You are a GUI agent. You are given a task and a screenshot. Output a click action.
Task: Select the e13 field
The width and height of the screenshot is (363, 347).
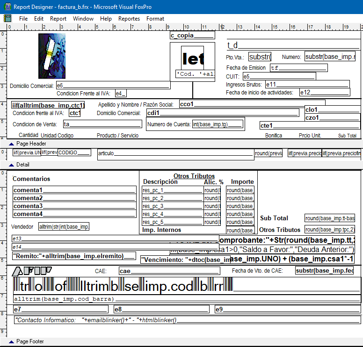(x=115, y=238)
